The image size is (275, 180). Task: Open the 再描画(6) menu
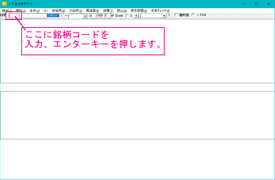[x=93, y=11]
